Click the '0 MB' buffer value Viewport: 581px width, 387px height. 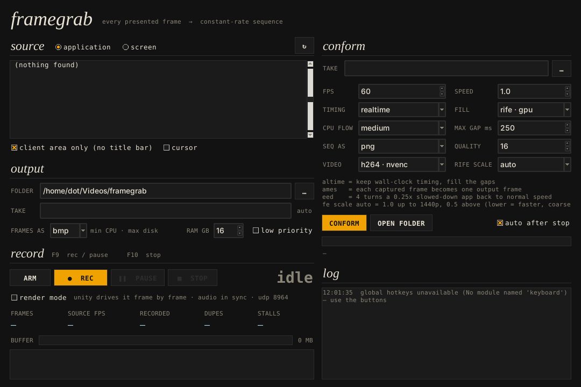[x=306, y=340]
